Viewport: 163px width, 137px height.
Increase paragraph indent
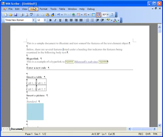(x=102, y=20)
